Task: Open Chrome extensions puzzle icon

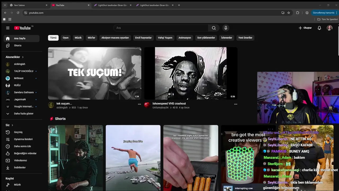Action: [297, 13]
